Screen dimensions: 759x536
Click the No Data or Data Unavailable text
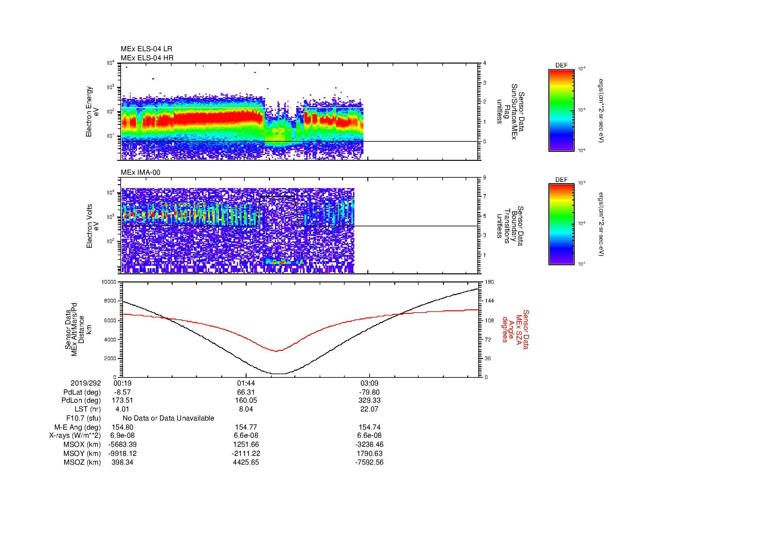coord(168,418)
